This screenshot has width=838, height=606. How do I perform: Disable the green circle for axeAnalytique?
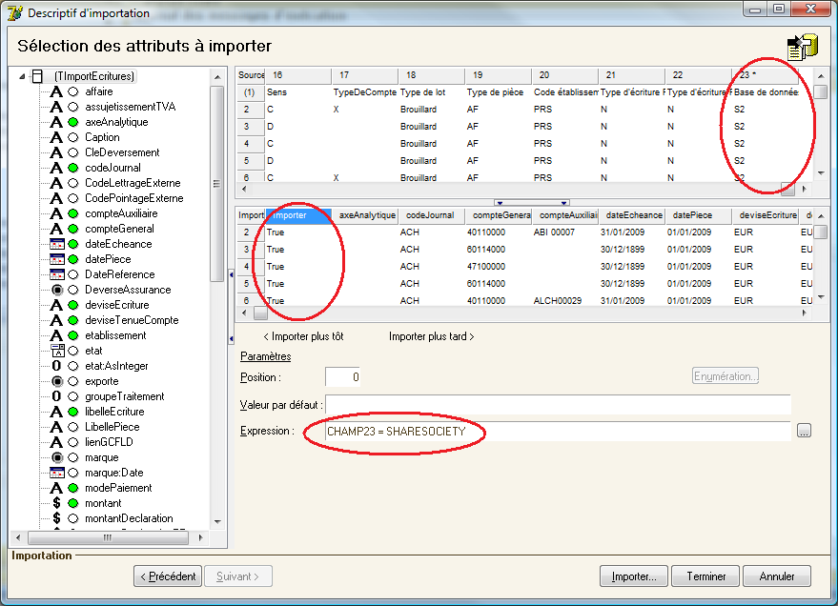[73, 122]
